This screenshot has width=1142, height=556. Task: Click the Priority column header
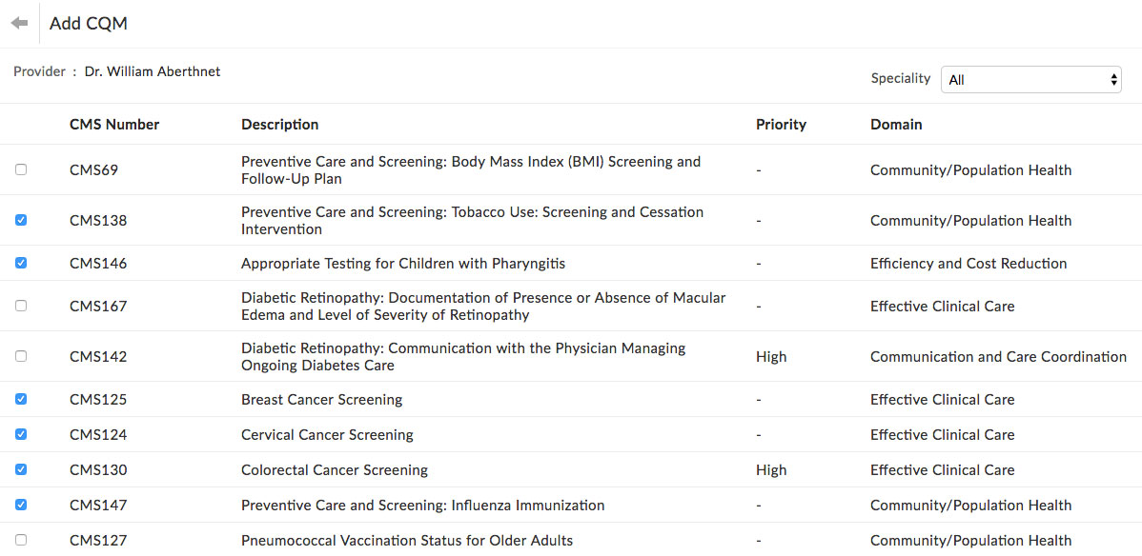(781, 124)
